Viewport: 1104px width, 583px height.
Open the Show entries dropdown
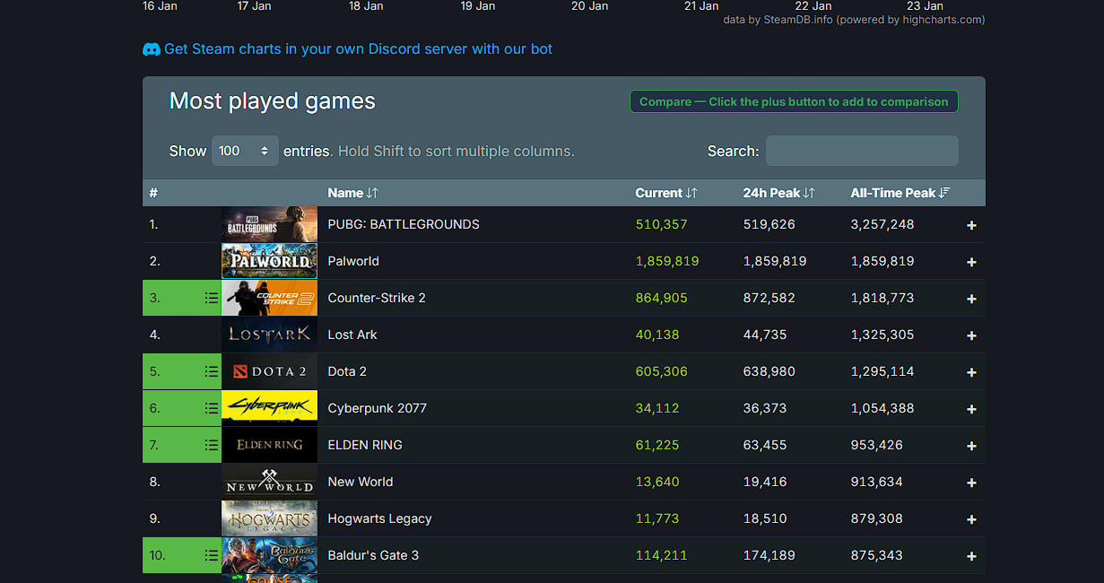tap(244, 150)
